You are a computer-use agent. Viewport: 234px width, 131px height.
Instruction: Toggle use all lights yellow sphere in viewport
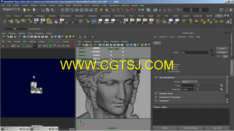(142, 45)
